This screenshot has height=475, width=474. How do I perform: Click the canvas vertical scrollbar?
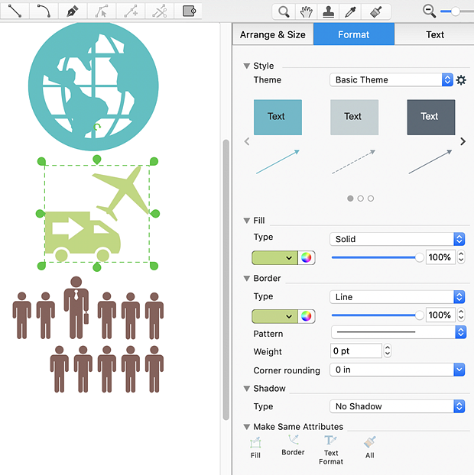coord(226,280)
